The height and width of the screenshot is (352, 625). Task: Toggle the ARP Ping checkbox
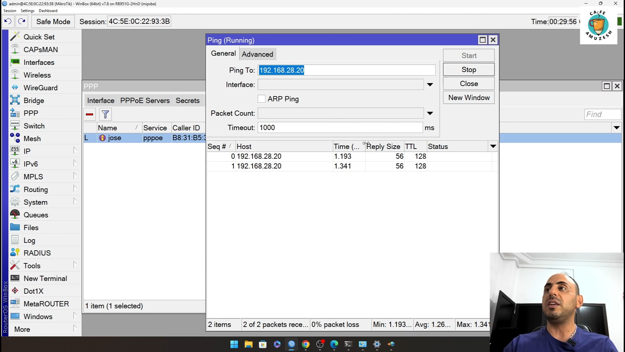point(261,99)
